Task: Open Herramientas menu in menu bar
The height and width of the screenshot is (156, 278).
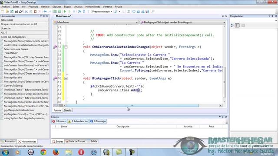Action: tap(93, 7)
